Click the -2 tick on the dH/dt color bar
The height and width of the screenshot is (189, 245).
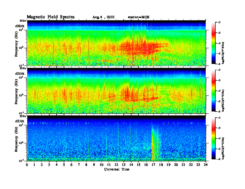pyautogui.click(x=219, y=23)
